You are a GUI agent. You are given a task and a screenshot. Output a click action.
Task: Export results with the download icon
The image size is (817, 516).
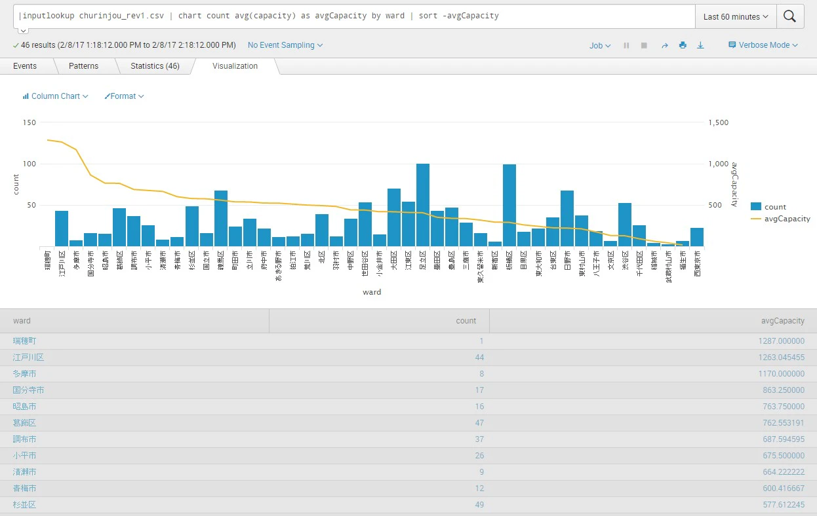point(700,45)
